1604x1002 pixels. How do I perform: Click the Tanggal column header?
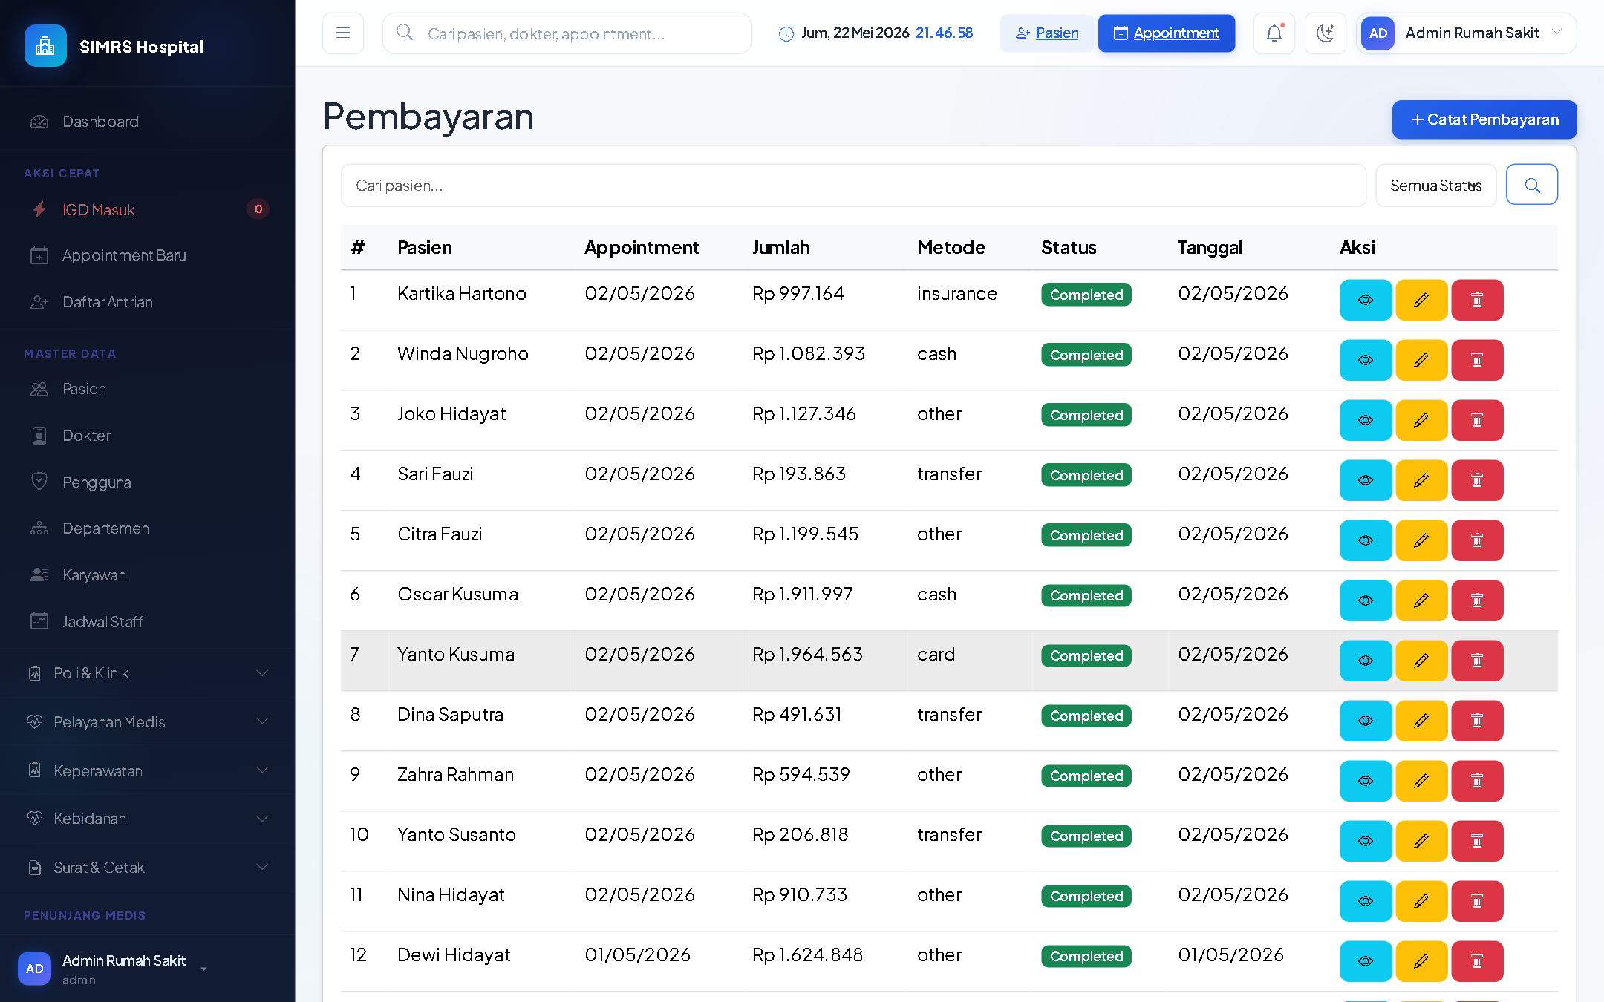[x=1210, y=248]
